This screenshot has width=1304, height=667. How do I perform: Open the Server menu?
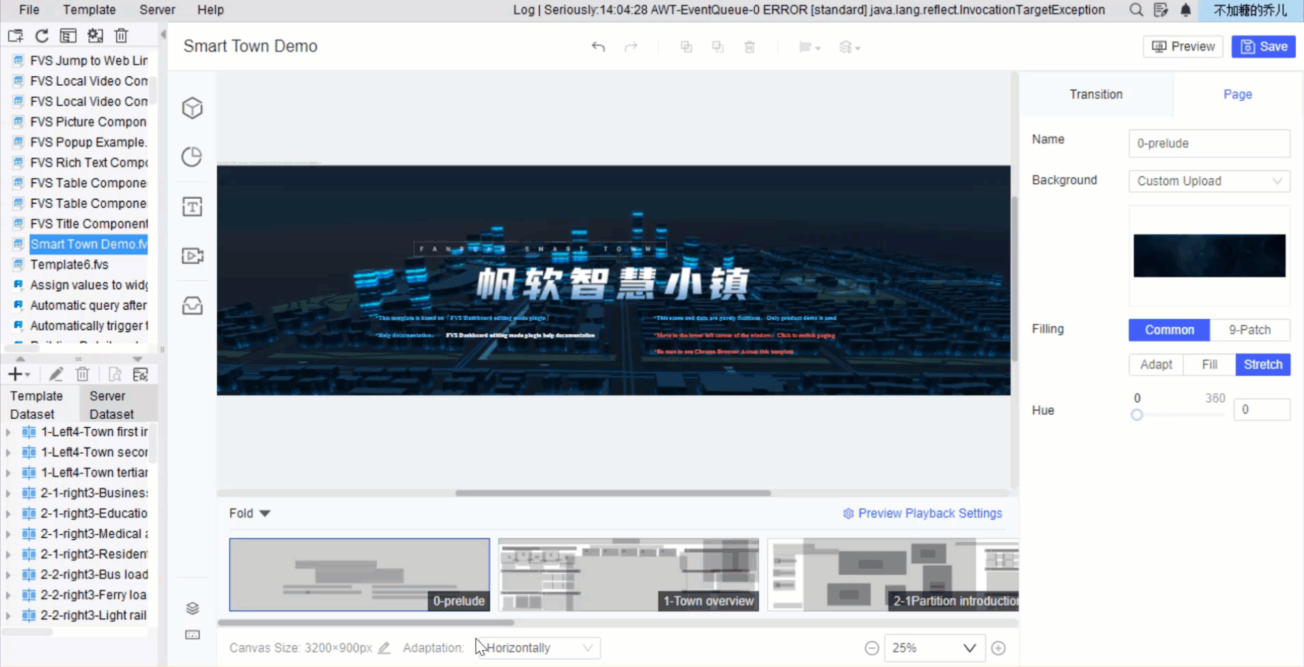[157, 10]
